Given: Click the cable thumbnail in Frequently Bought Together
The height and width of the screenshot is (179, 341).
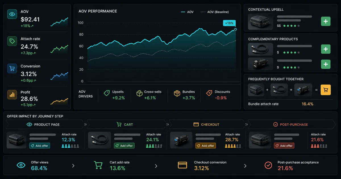Looking at the screenshot, I should (x=279, y=90).
